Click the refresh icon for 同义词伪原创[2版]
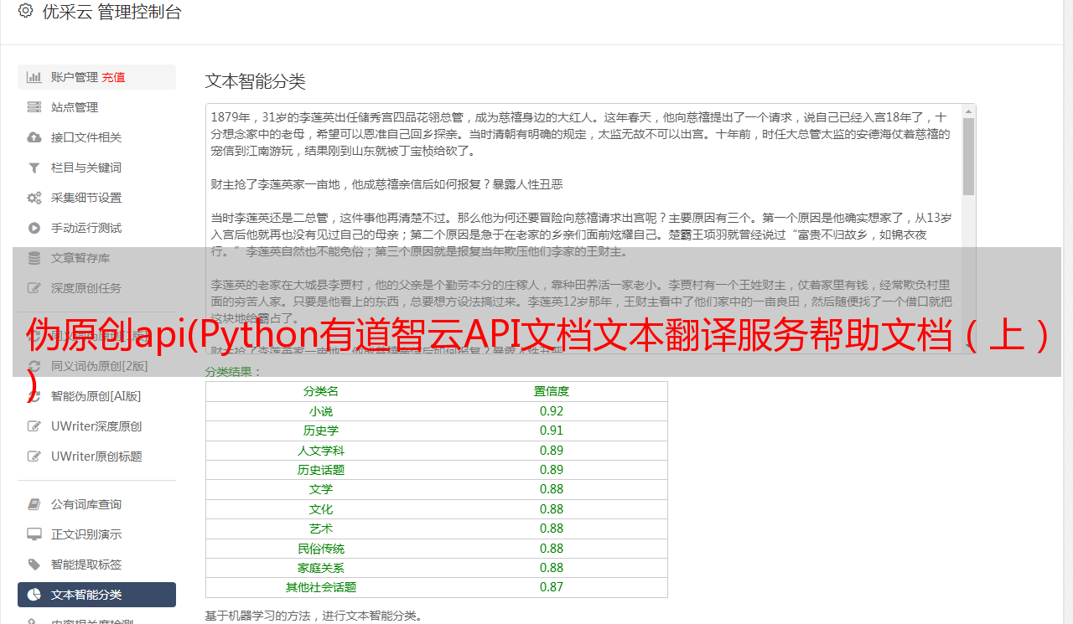1073x624 pixels. coord(34,366)
